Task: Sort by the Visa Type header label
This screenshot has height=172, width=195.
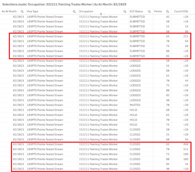Action: 33,11
